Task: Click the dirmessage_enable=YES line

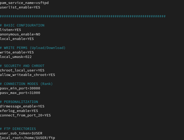Action: tap(22, 106)
